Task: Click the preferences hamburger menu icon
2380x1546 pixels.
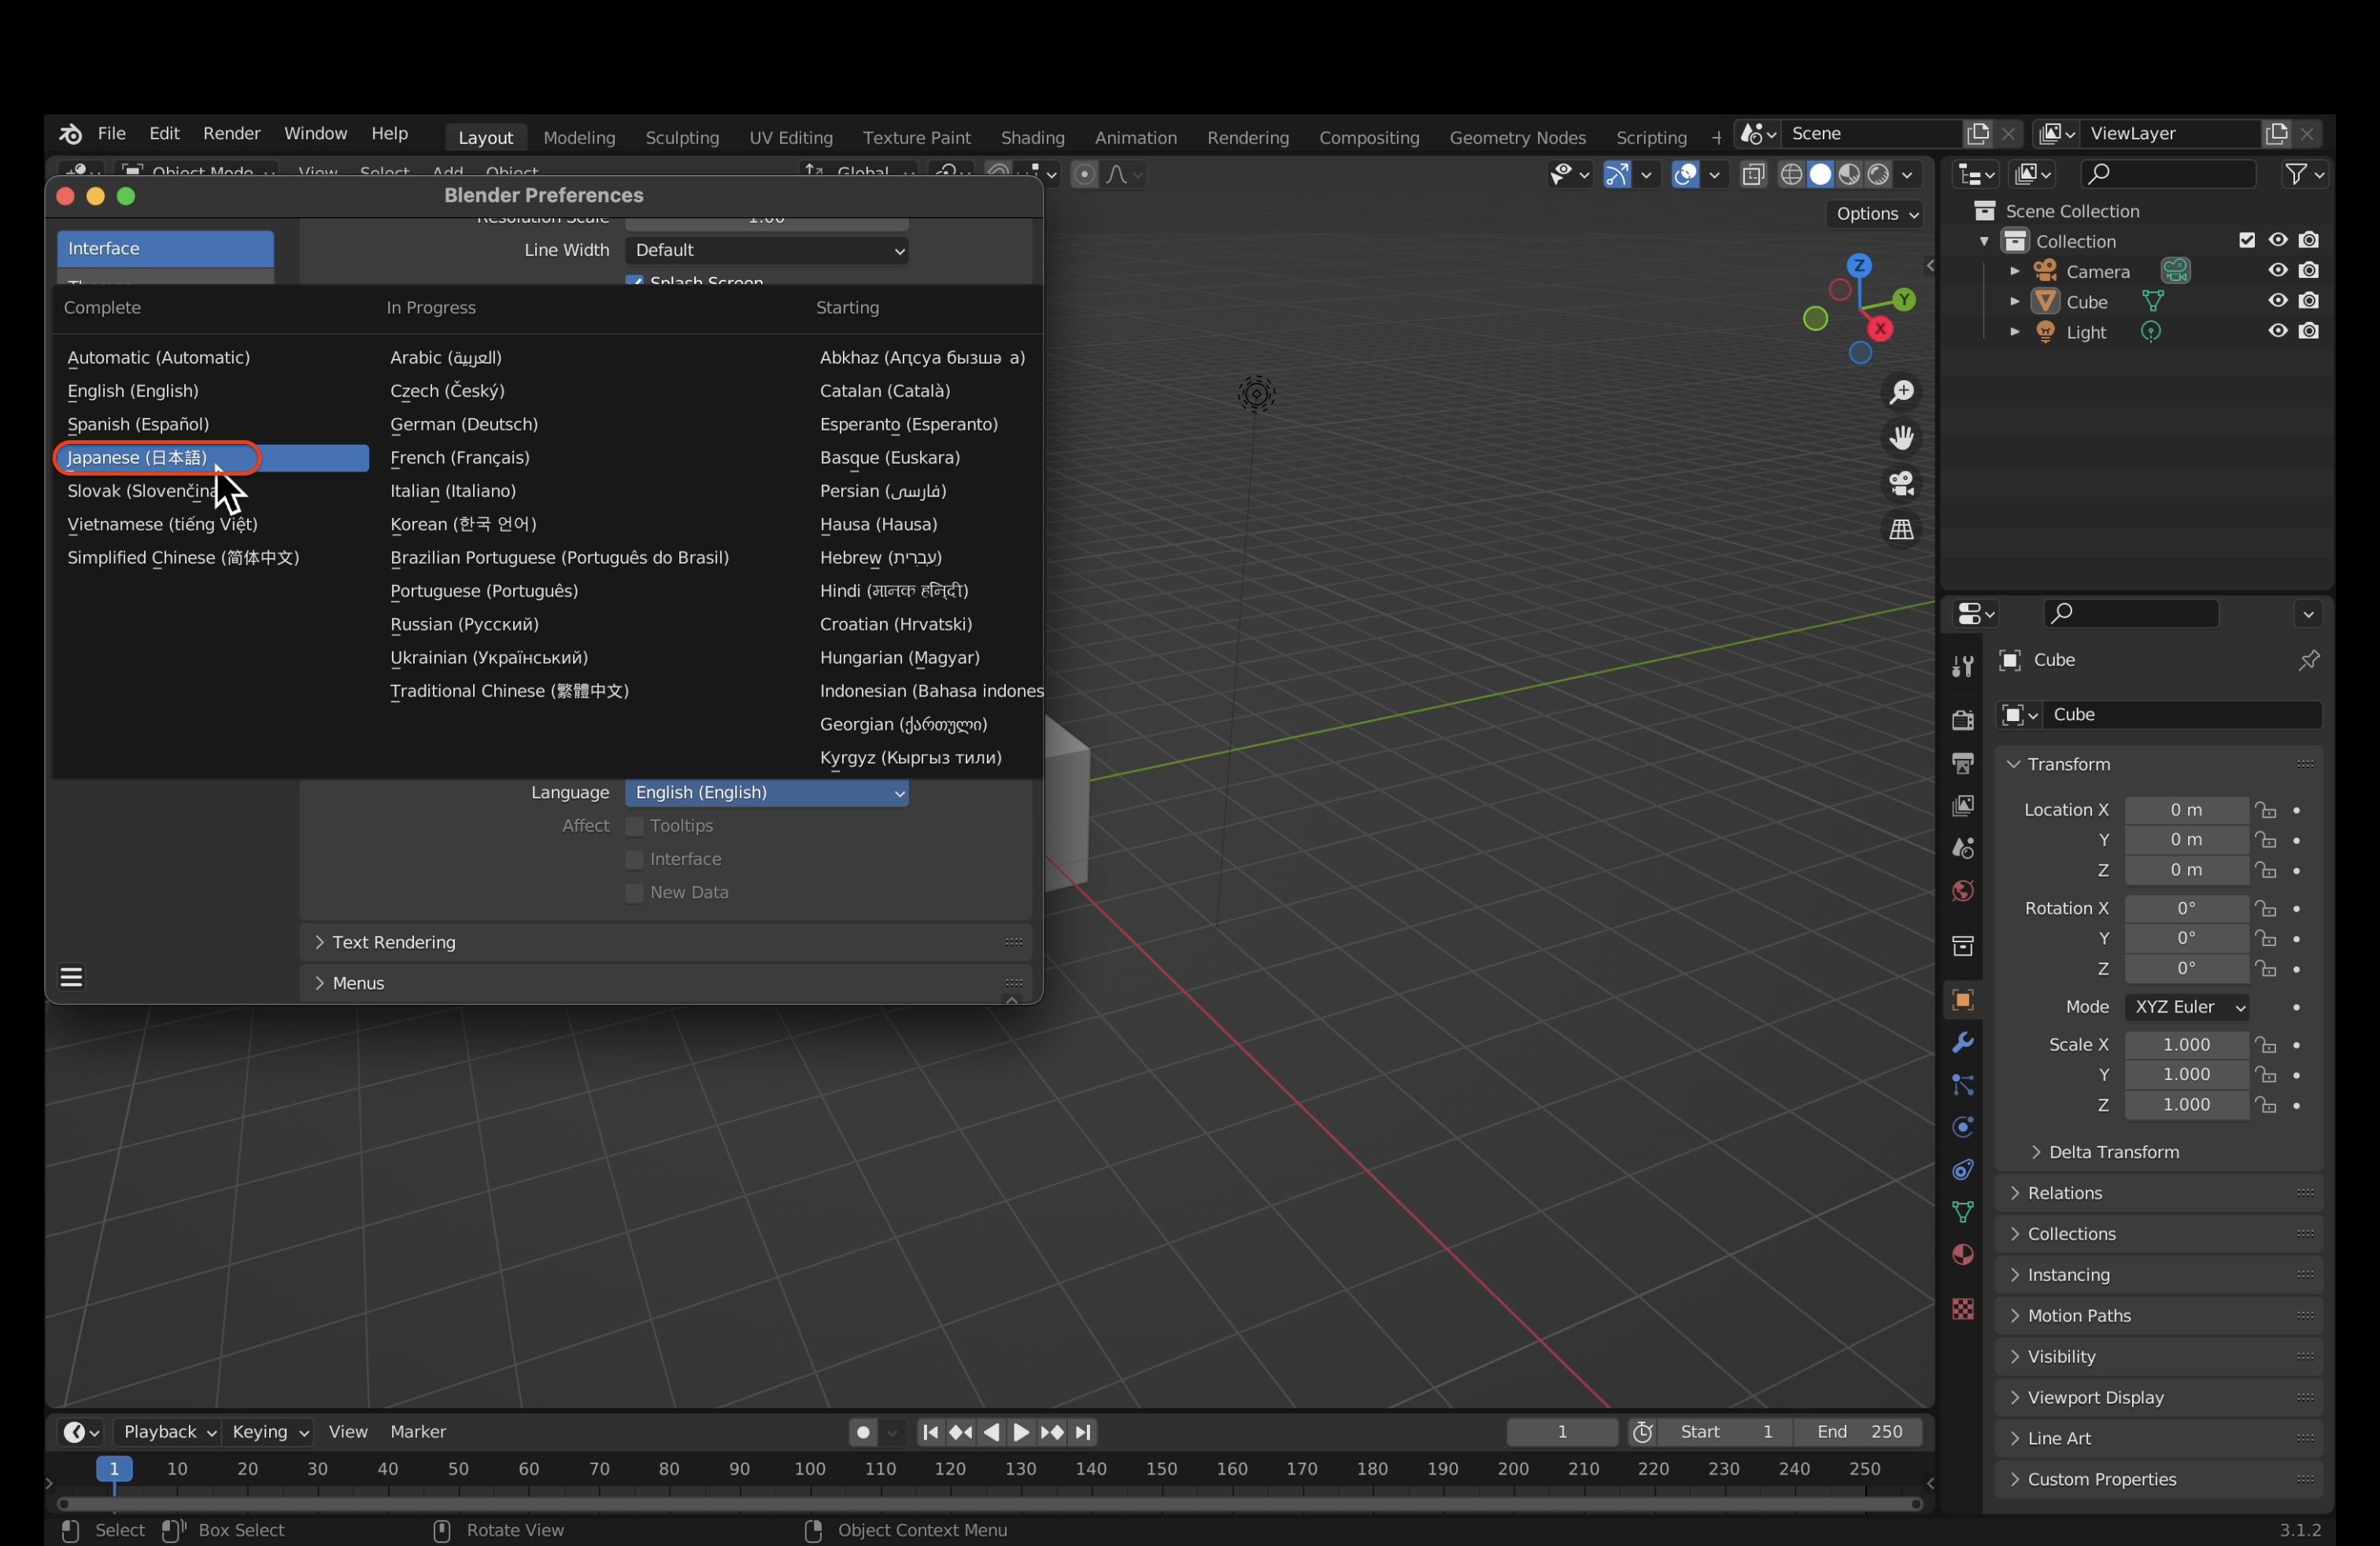Action: point(71,977)
